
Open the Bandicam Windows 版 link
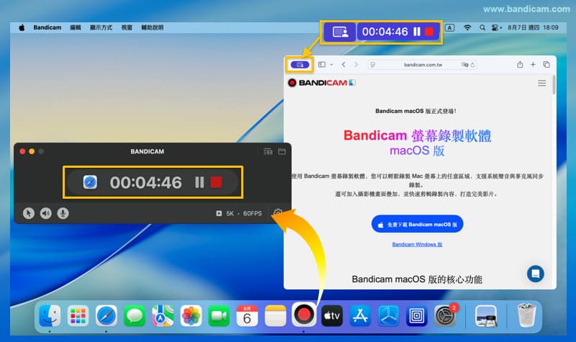click(x=418, y=244)
